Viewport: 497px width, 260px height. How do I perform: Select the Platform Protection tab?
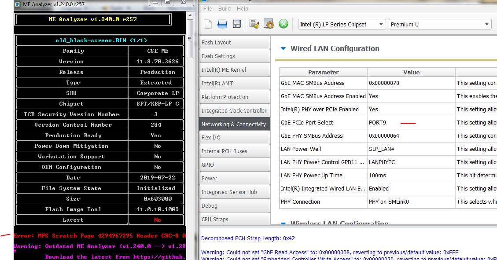coord(235,97)
